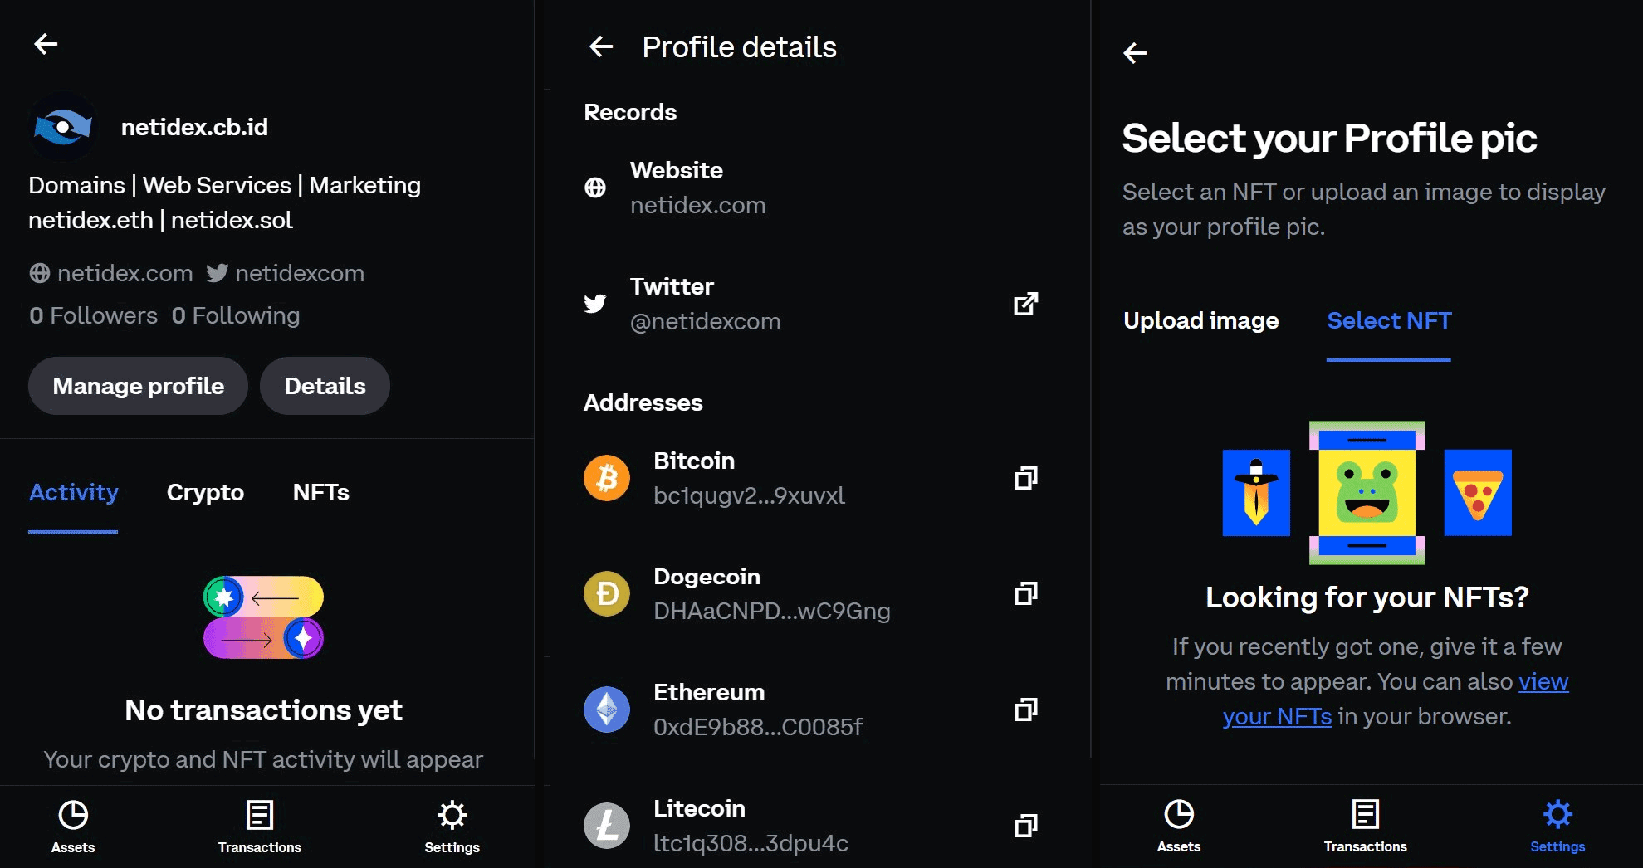Image resolution: width=1643 pixels, height=868 pixels.
Task: Open the Settings section
Action: pos(451,826)
